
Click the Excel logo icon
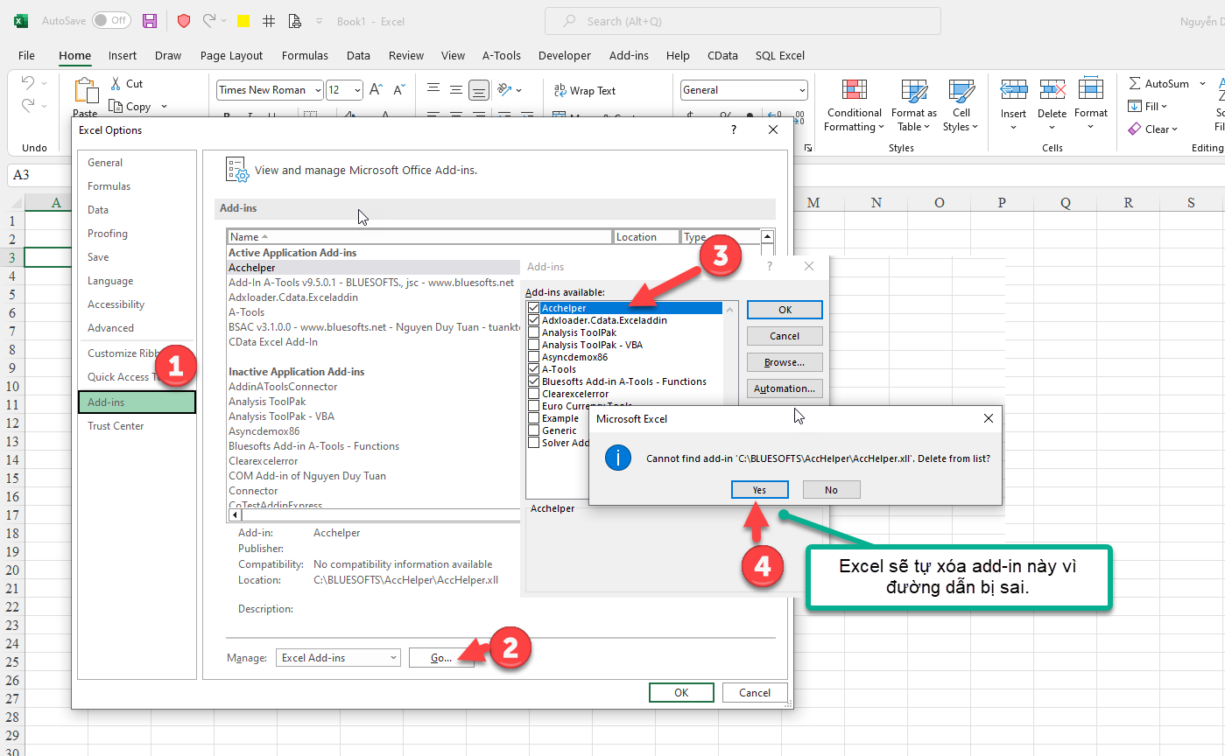21,21
